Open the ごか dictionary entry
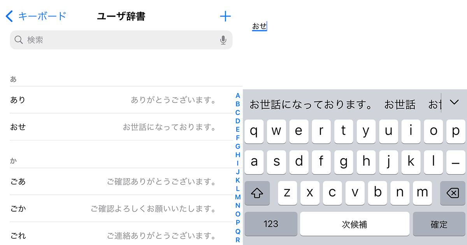The image size is (467, 245). (x=121, y=208)
